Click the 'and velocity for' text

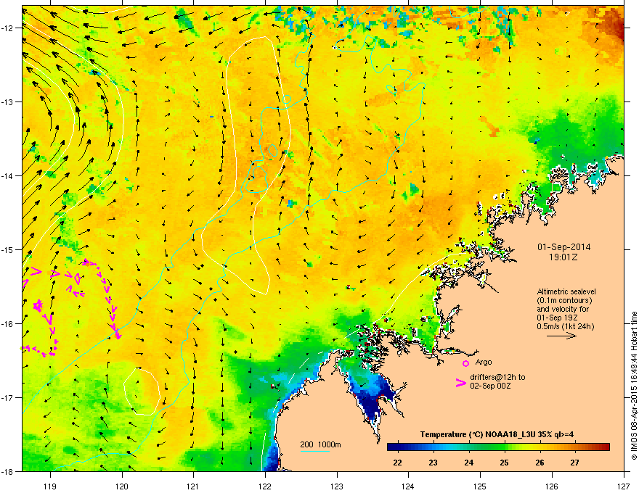pos(562,309)
